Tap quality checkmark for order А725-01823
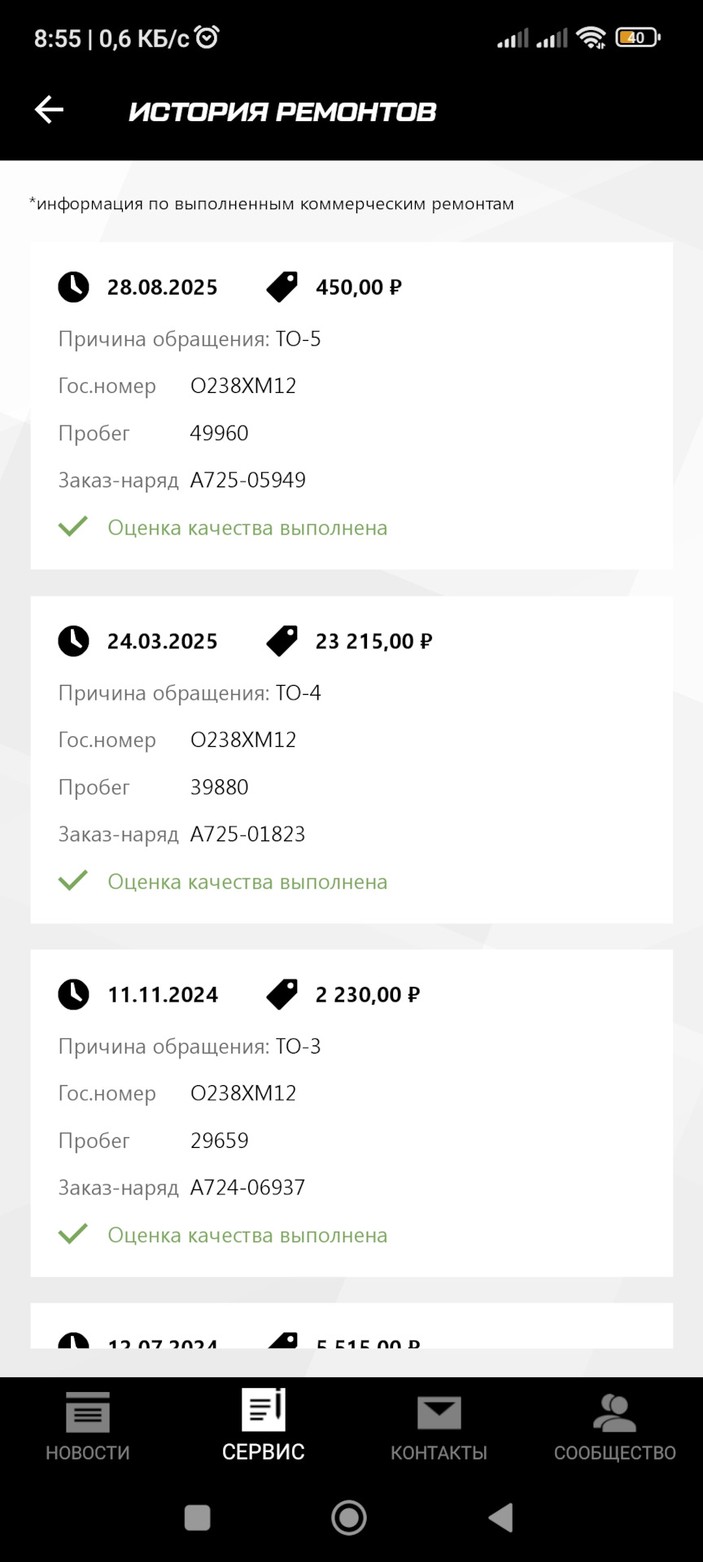The image size is (703, 1562). pos(73,881)
